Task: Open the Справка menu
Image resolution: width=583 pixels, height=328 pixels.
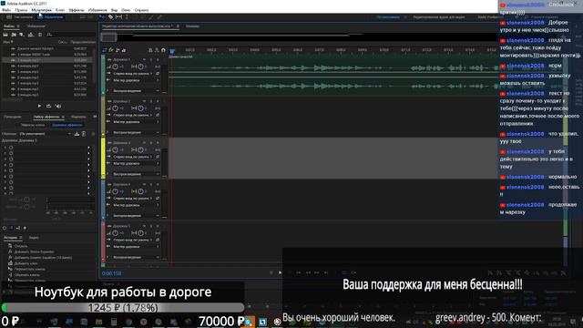Action: click(141, 10)
